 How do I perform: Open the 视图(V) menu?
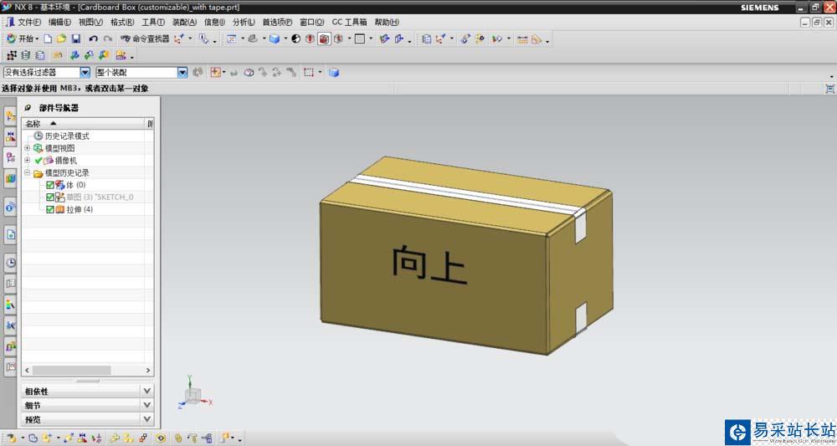[x=90, y=22]
